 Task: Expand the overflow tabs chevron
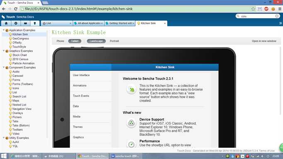tap(280, 23)
